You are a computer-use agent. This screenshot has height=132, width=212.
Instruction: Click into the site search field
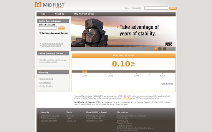point(156,8)
